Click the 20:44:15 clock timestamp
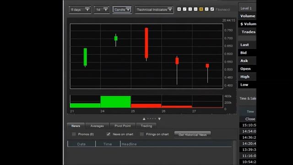Viewport: 293px width, 165px height. tap(229, 20)
